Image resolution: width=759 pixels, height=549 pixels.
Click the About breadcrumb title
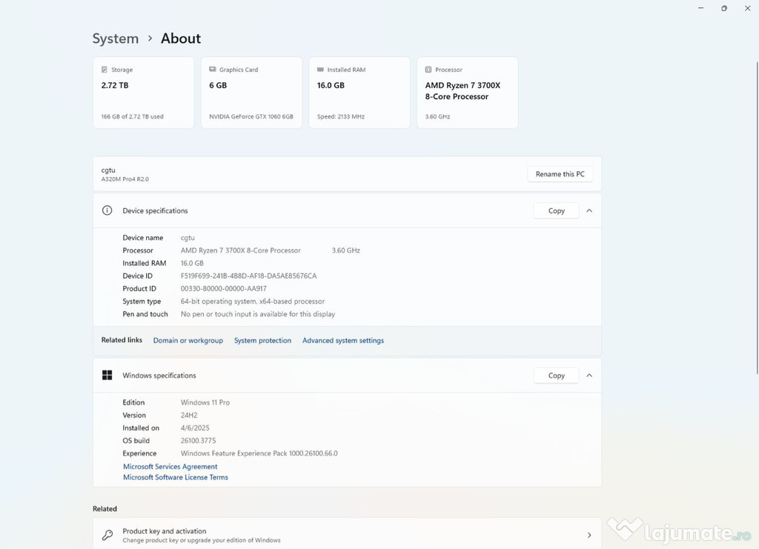[181, 39]
